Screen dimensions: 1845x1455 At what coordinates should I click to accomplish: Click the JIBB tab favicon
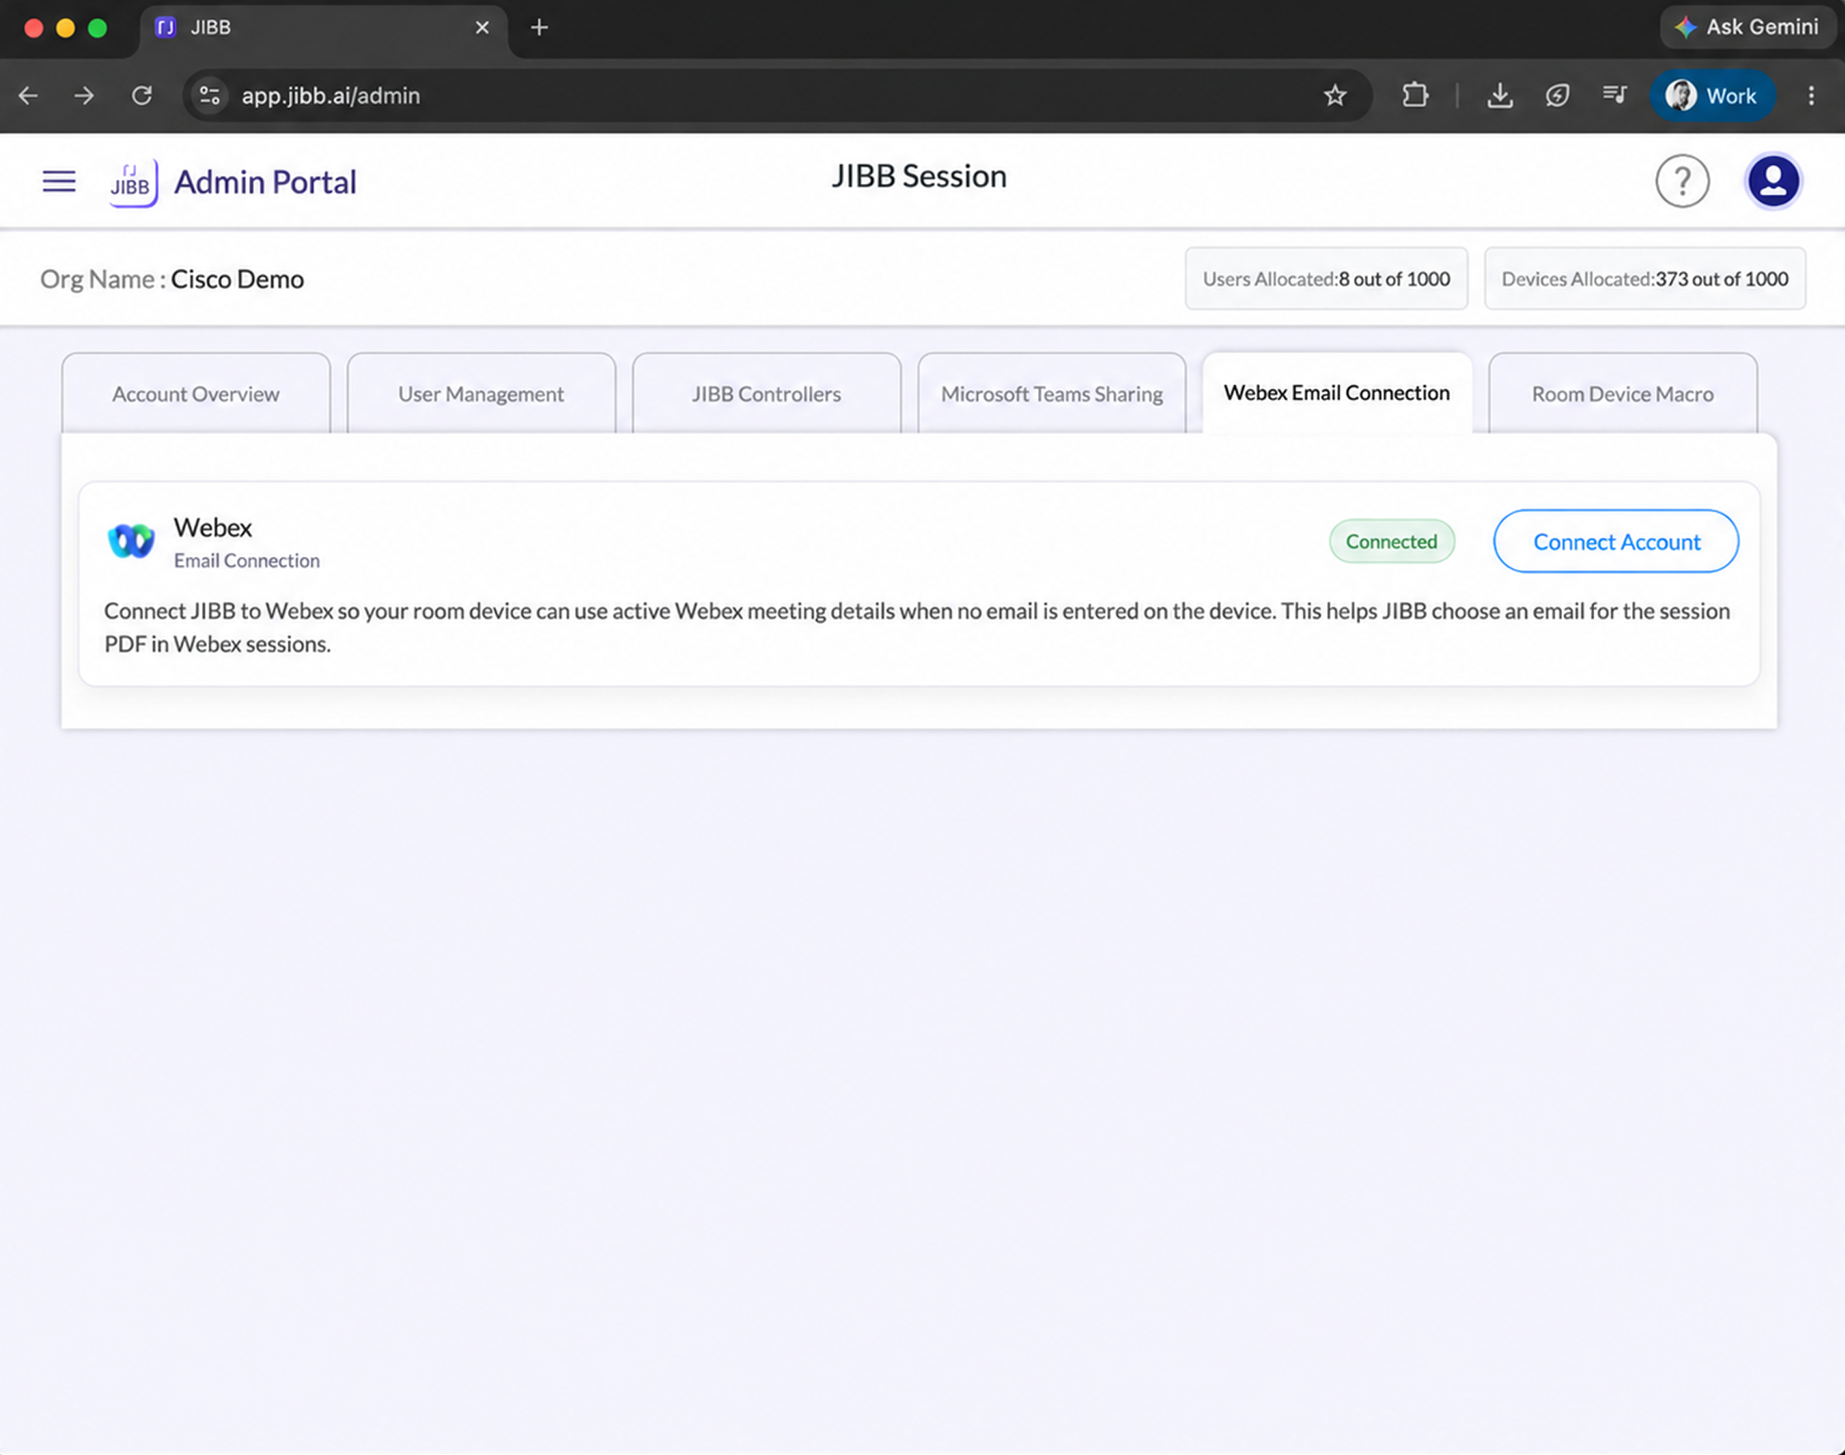tap(165, 27)
